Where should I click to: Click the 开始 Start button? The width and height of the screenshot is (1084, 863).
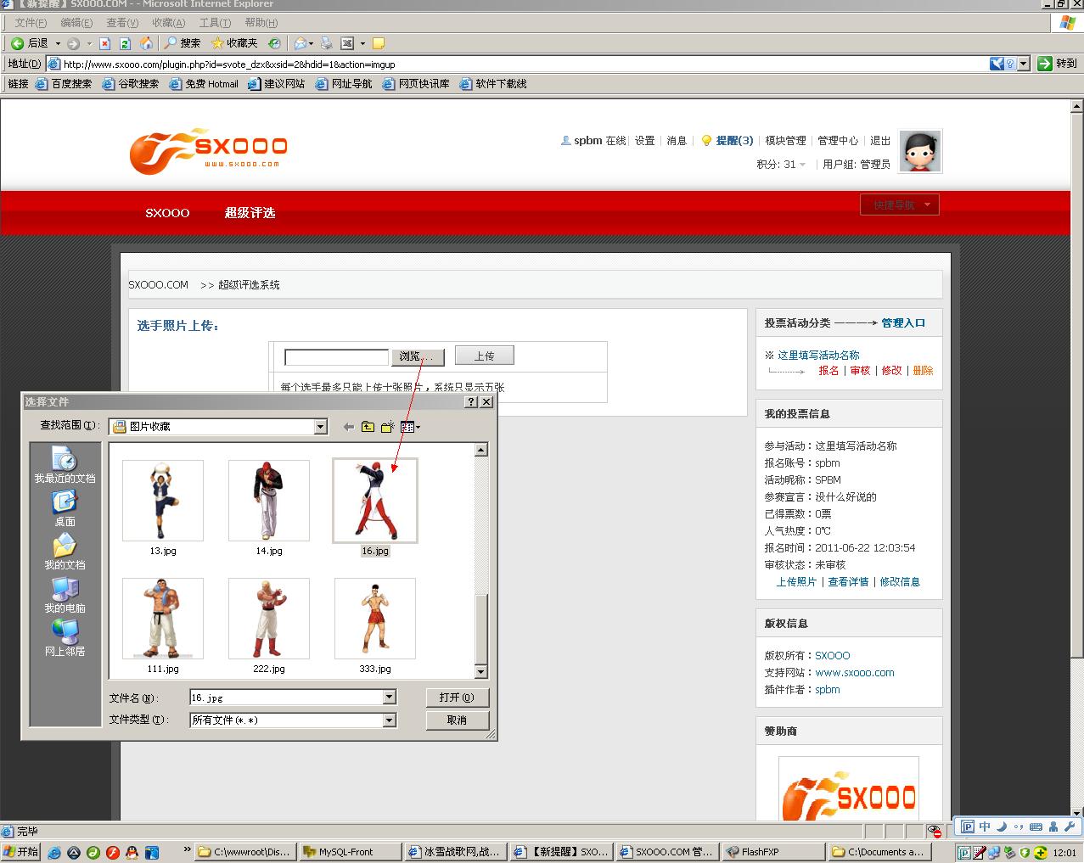21,852
